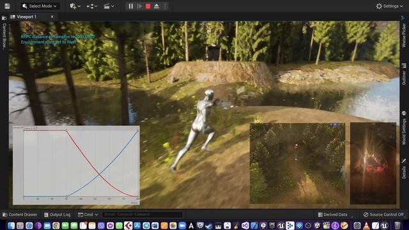The image size is (409, 230).
Task: Open the World Settings side panel
Action: tap(404, 132)
